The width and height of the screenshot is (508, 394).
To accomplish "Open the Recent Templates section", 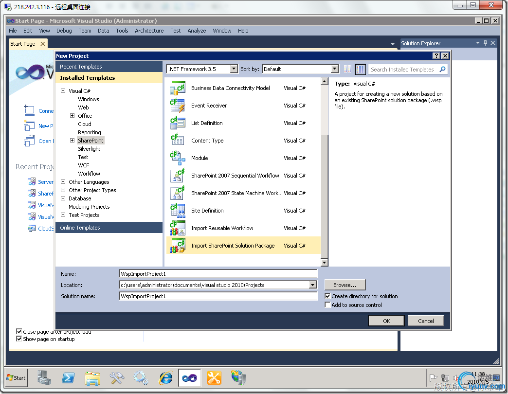I will (109, 67).
